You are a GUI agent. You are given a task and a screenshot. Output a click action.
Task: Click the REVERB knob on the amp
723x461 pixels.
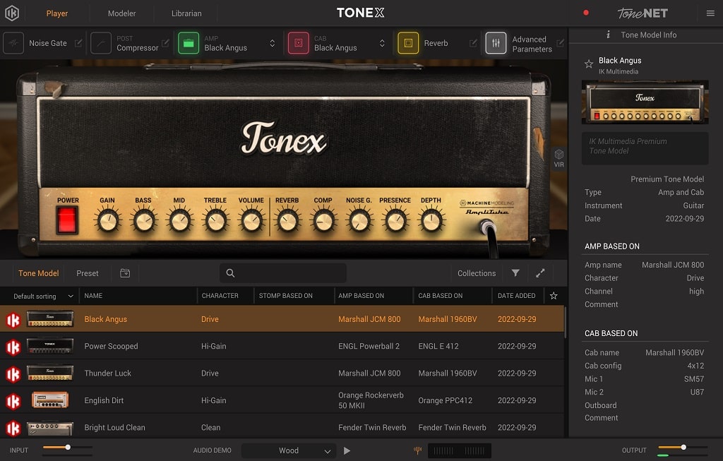pos(288,221)
